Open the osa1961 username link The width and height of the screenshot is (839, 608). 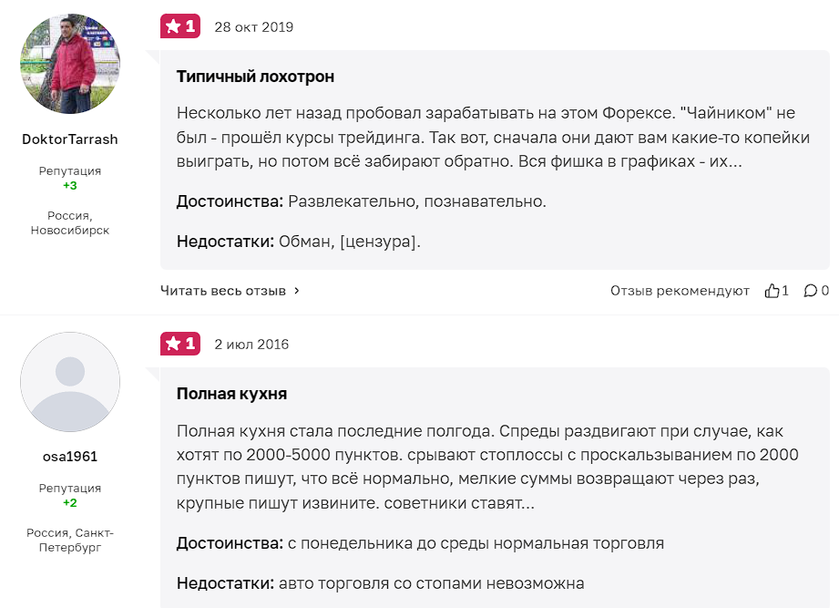pos(70,457)
